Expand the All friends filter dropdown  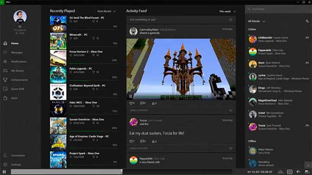tap(257, 21)
